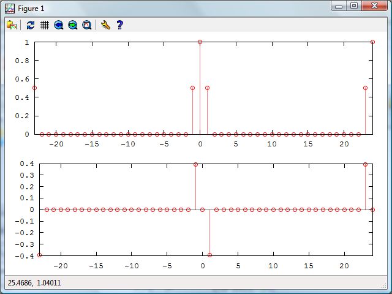Replot the figure with refresh icon
The image size is (392, 294).
click(x=31, y=25)
